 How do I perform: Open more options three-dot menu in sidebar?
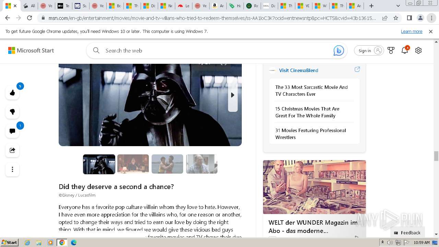12,169
